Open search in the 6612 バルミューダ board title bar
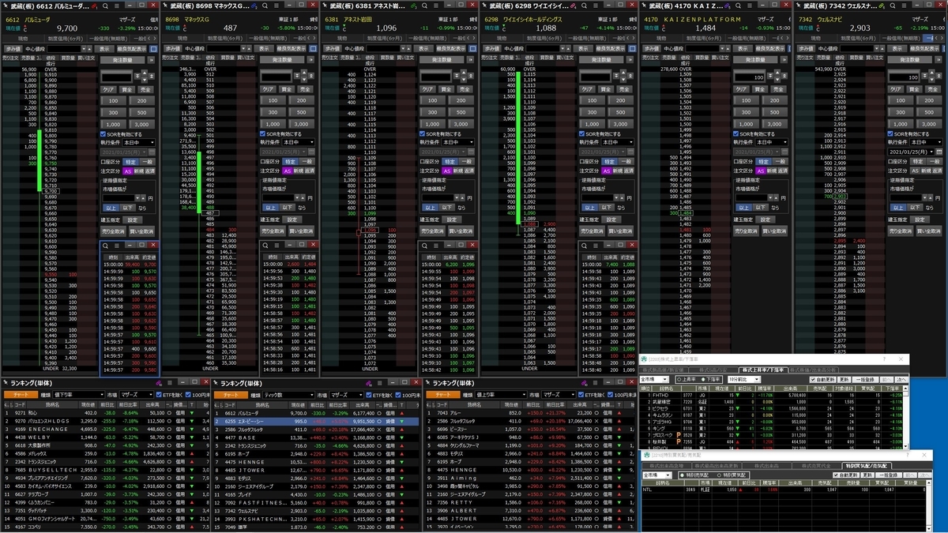This screenshot has width=948, height=533. 105,6
